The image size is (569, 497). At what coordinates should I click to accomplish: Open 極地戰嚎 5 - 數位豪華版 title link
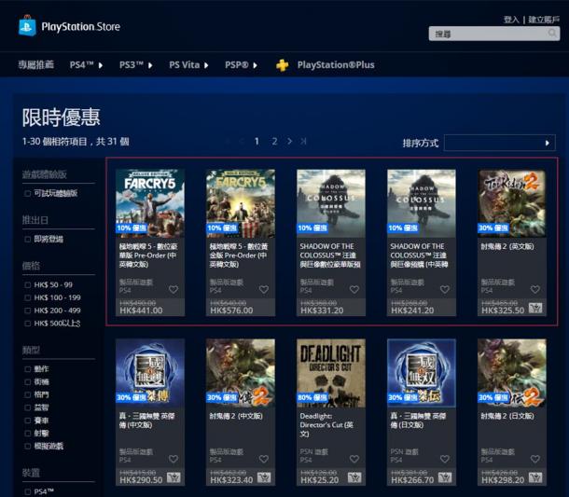click(148, 255)
